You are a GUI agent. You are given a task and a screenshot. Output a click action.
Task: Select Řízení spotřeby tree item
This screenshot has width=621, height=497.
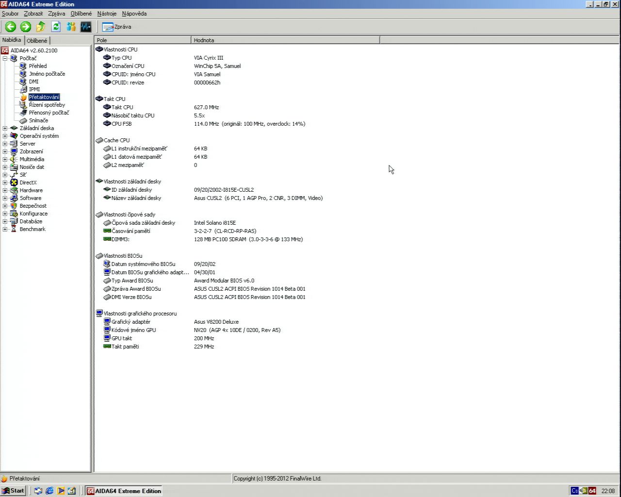click(47, 105)
